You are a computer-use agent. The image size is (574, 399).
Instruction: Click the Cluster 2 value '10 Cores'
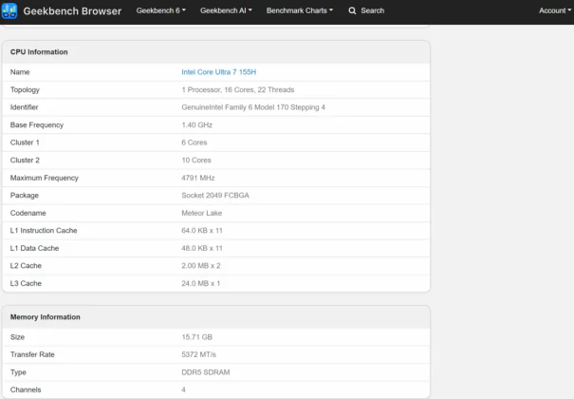pyautogui.click(x=196, y=161)
